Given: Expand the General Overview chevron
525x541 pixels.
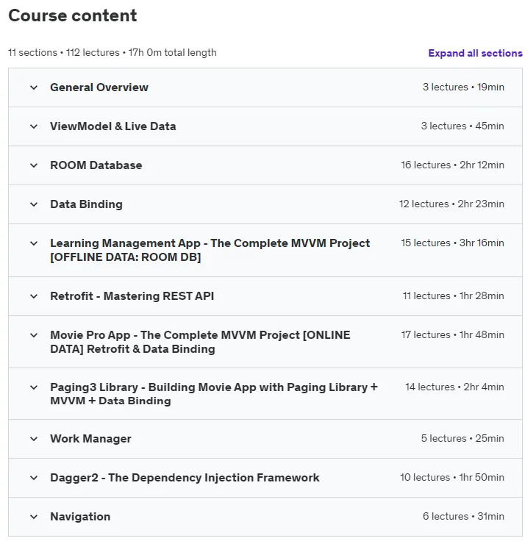Looking at the screenshot, I should click(x=34, y=87).
